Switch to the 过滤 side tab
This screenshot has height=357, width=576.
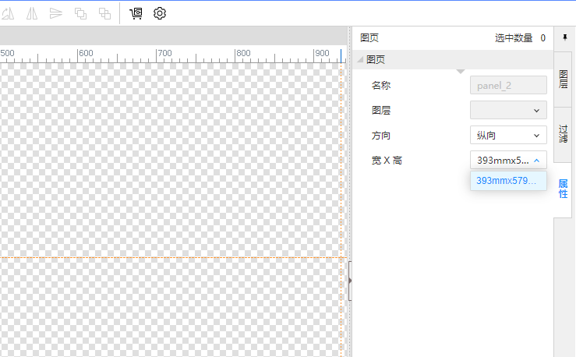[x=564, y=134]
